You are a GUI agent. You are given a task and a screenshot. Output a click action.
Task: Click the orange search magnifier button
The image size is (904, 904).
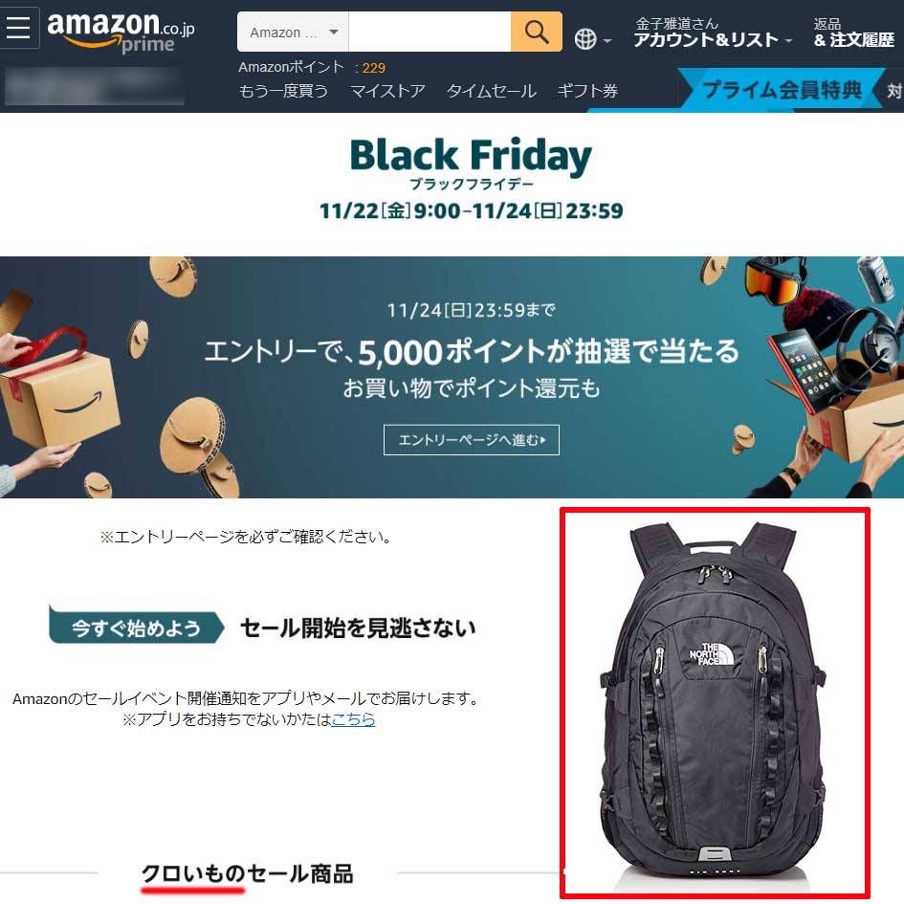click(536, 32)
